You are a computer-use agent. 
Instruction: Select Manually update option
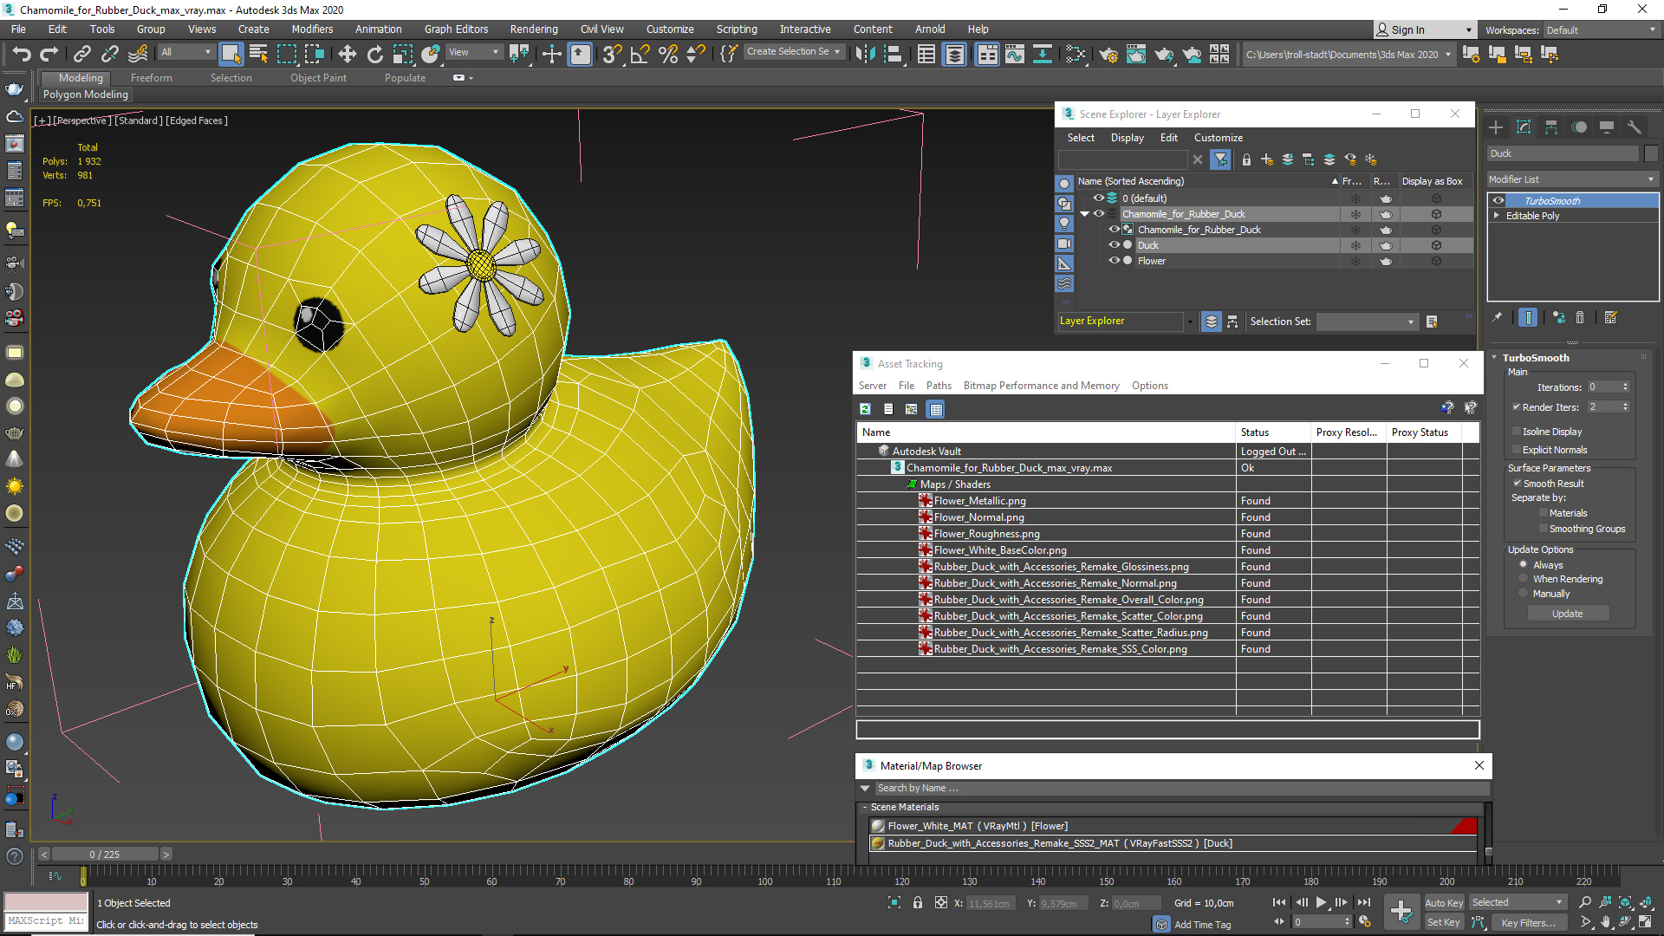point(1524,594)
